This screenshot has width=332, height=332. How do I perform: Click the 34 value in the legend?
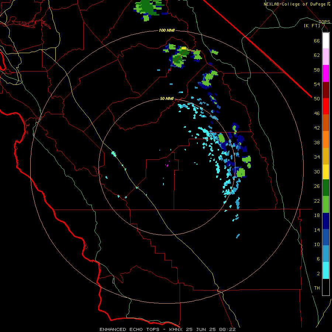317,157
